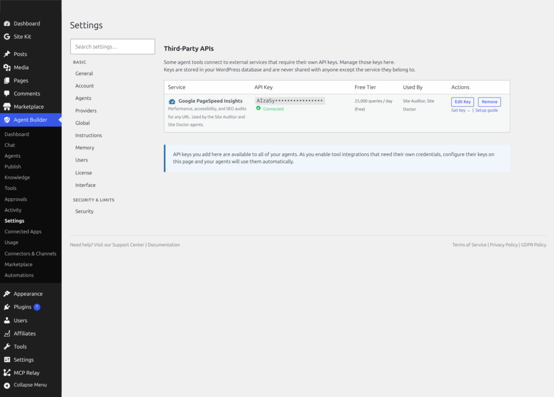554x397 pixels.
Task: Click the Pages icon in sidebar
Action: pyautogui.click(x=6, y=80)
